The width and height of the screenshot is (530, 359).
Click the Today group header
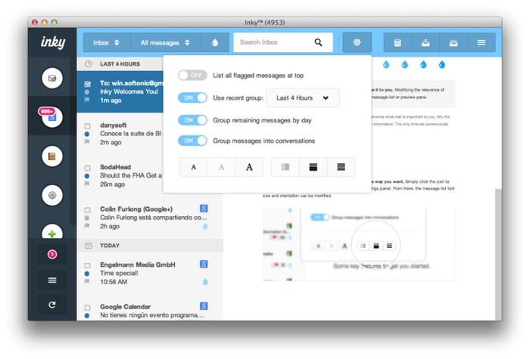tap(150, 246)
